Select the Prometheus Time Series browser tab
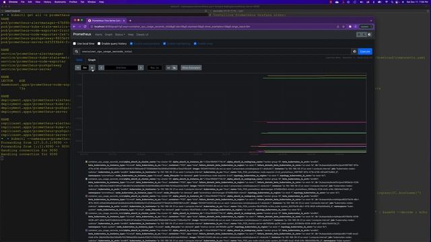431x242 pixels. click(106, 21)
